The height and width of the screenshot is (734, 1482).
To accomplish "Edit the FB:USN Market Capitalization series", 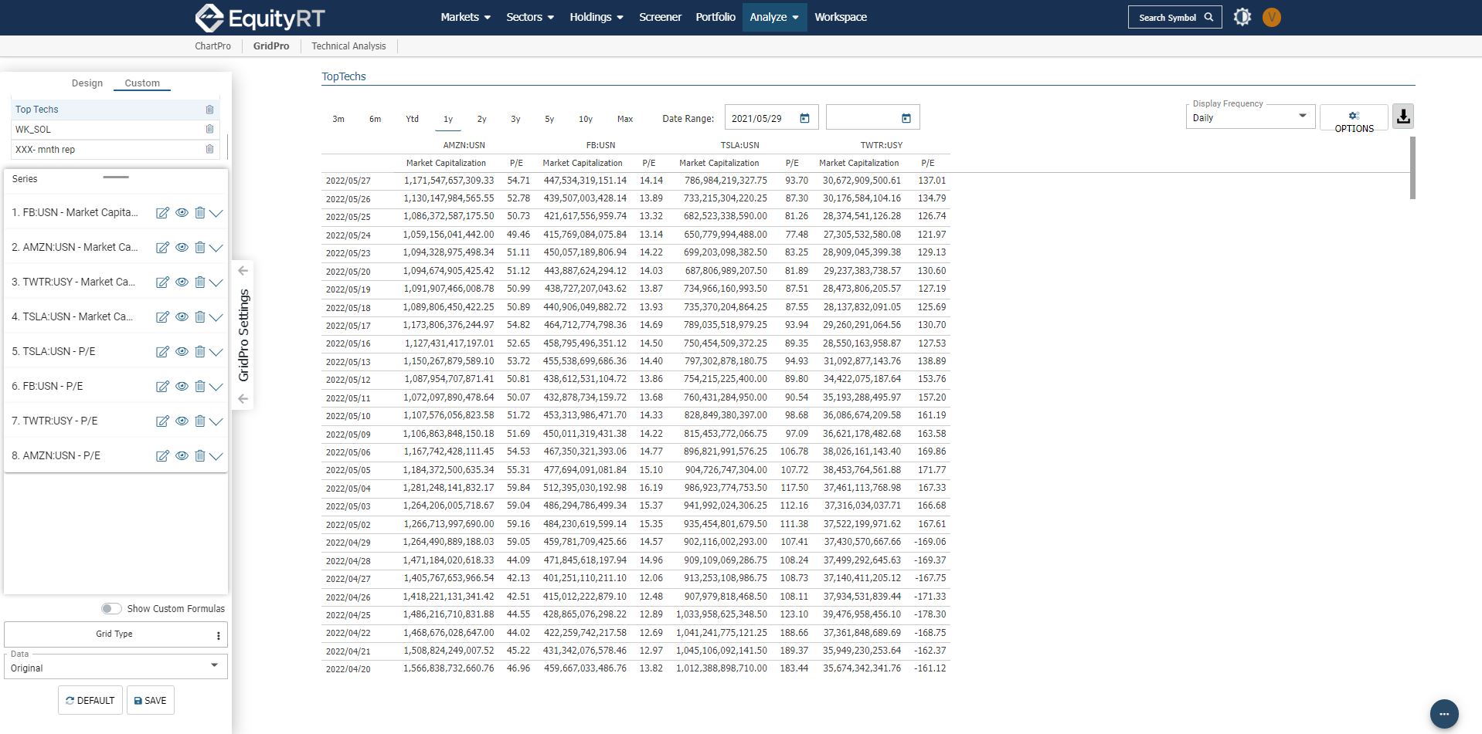I will pyautogui.click(x=162, y=213).
